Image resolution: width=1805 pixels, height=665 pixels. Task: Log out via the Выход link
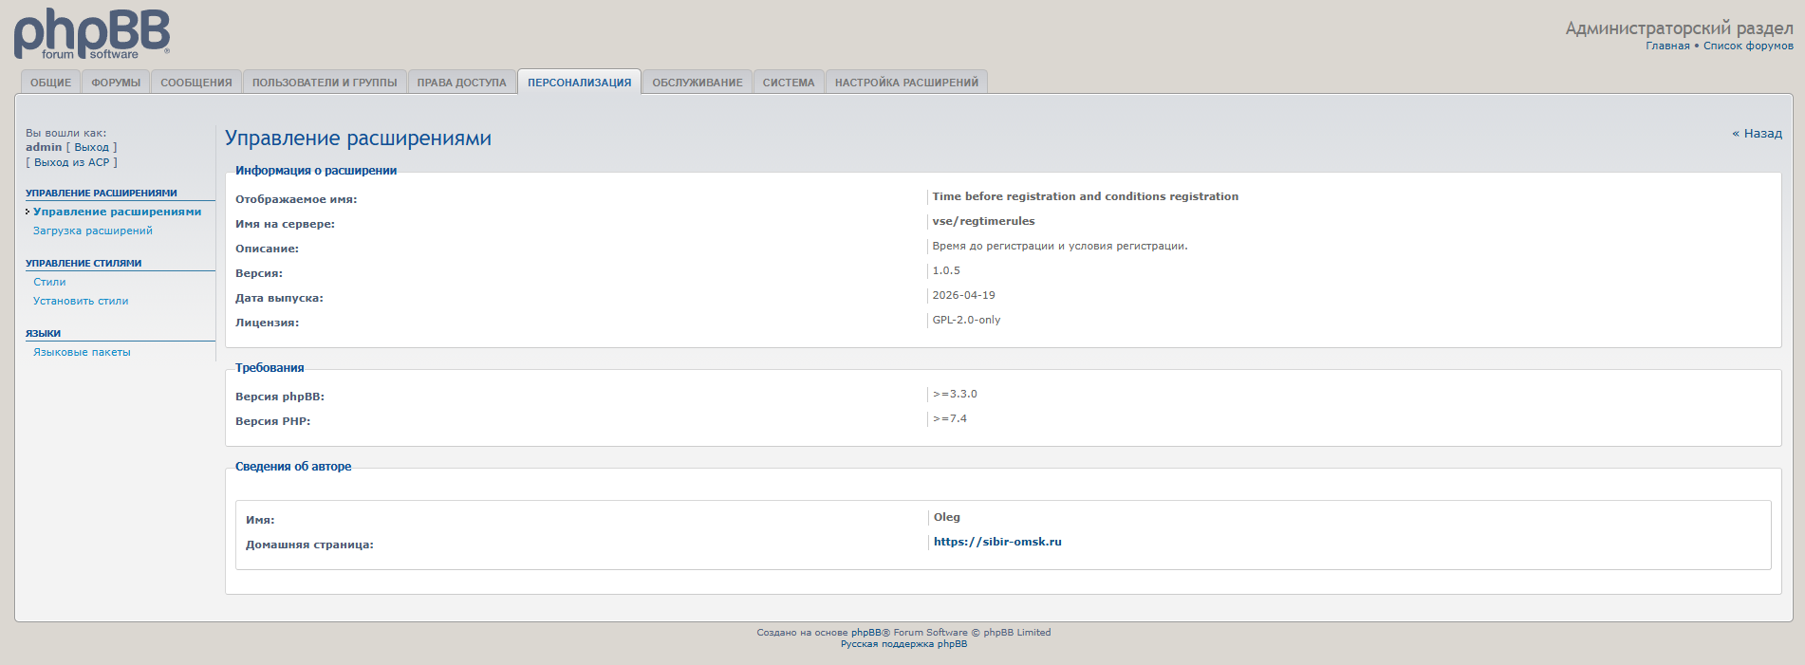(92, 147)
